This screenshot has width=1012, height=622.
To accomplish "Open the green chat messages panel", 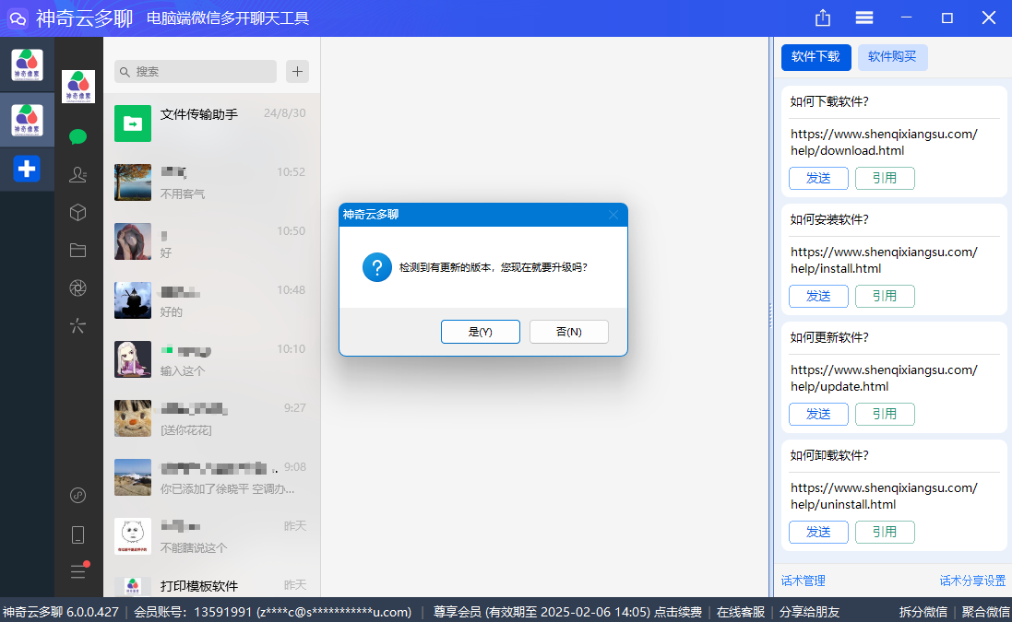I will [77, 135].
